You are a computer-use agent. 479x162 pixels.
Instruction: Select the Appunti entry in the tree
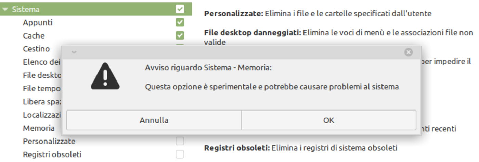(38, 23)
